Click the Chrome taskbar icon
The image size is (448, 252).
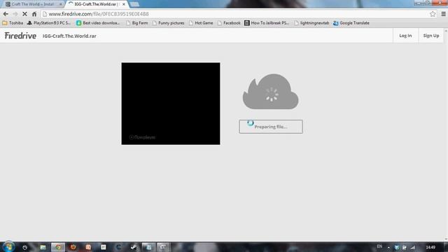pyautogui.click(x=58, y=247)
